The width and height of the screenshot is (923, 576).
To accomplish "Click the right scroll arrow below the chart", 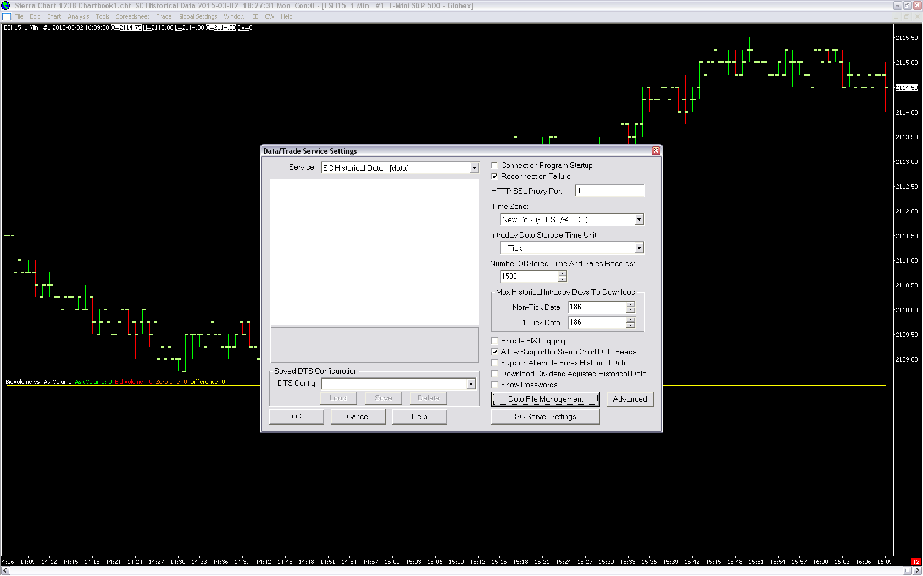I will (917, 571).
